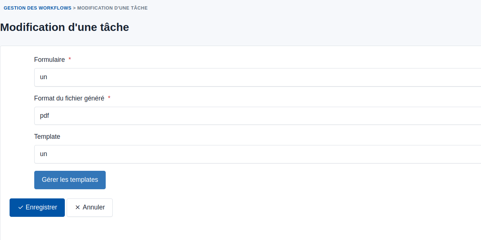Click the page heading Modification d'une tâche

coord(65,27)
